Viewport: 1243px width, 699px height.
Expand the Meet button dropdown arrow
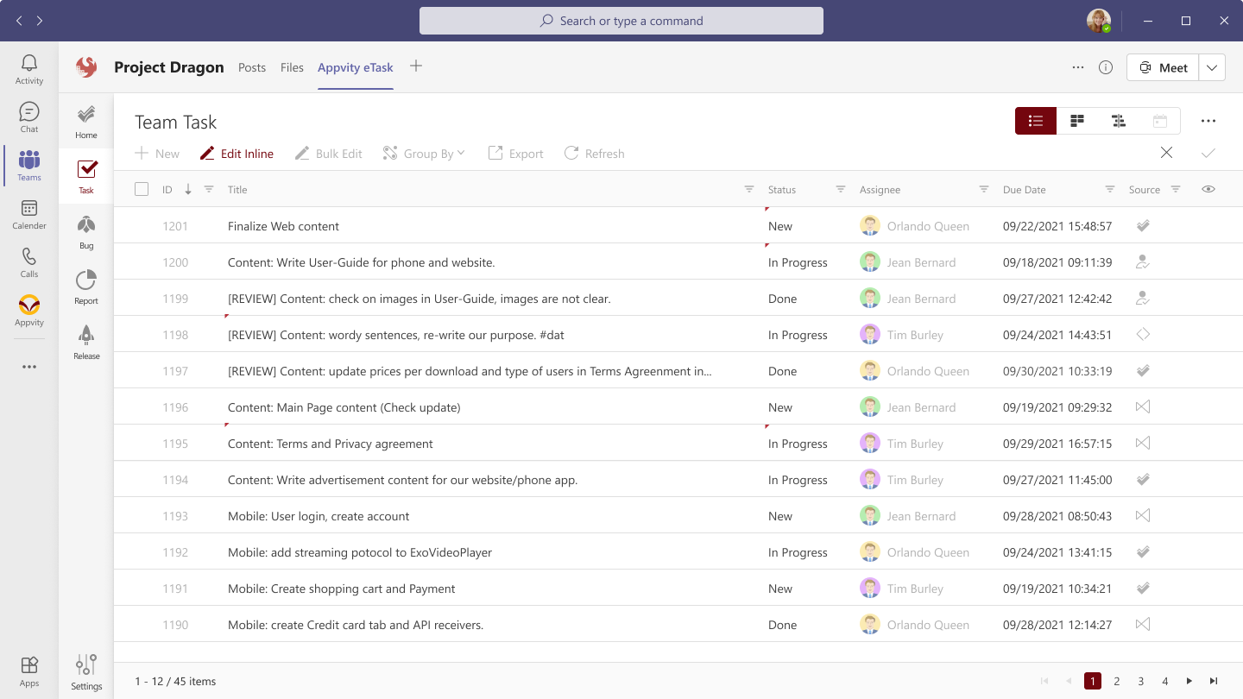pos(1212,66)
